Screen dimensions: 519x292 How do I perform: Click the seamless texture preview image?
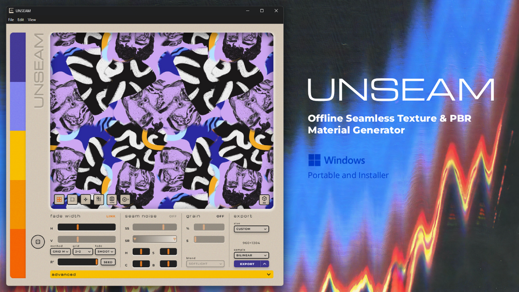click(162, 120)
